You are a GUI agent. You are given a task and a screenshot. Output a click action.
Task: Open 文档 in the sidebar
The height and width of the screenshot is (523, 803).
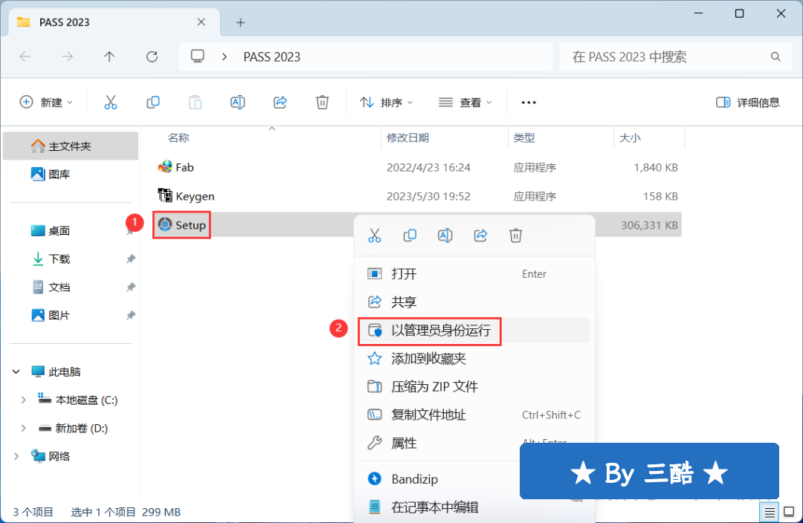click(71, 287)
